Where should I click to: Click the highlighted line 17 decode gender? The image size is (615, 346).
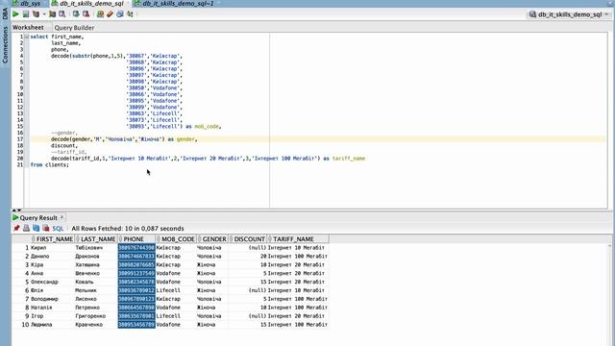click(318, 139)
